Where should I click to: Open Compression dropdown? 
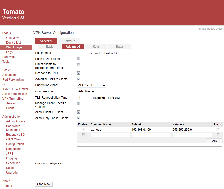click(x=86, y=91)
